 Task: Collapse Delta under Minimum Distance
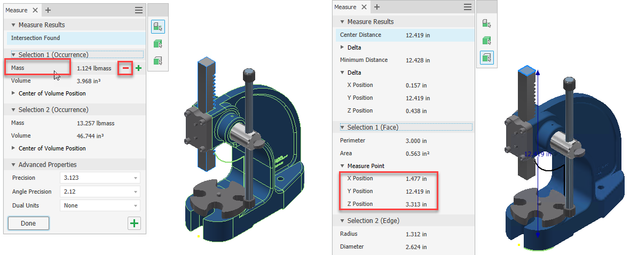[342, 73]
